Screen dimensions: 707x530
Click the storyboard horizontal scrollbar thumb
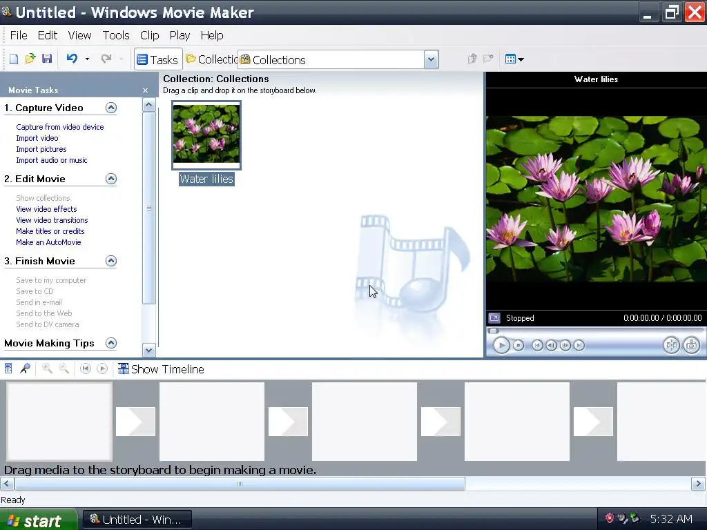(x=240, y=484)
